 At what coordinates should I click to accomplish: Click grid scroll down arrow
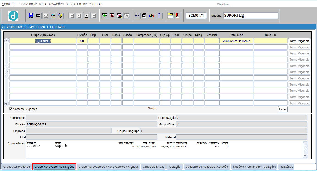click(7, 104)
